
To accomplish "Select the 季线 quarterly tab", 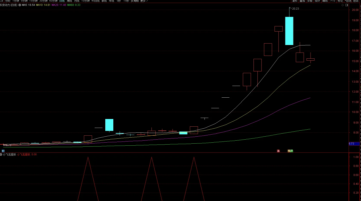I will pyautogui.click(x=104, y=1).
